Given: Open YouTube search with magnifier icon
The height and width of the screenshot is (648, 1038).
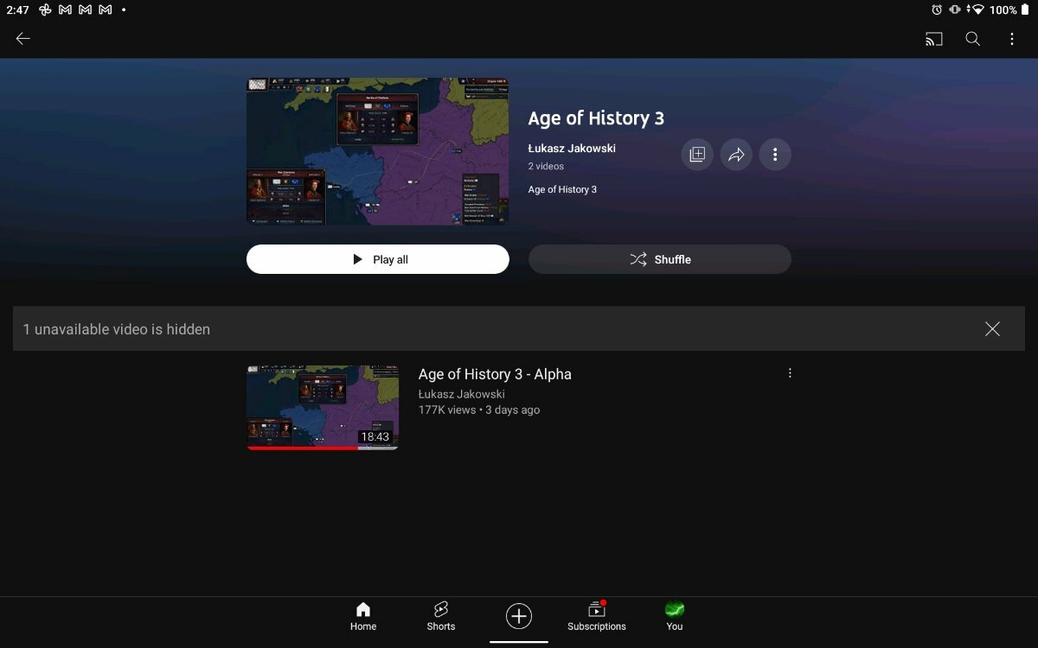Looking at the screenshot, I should pos(973,39).
